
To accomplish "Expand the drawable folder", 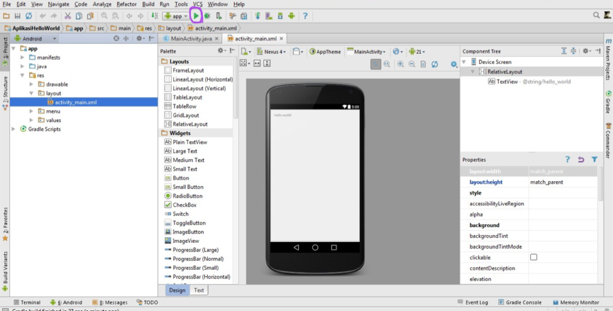I will [x=31, y=84].
